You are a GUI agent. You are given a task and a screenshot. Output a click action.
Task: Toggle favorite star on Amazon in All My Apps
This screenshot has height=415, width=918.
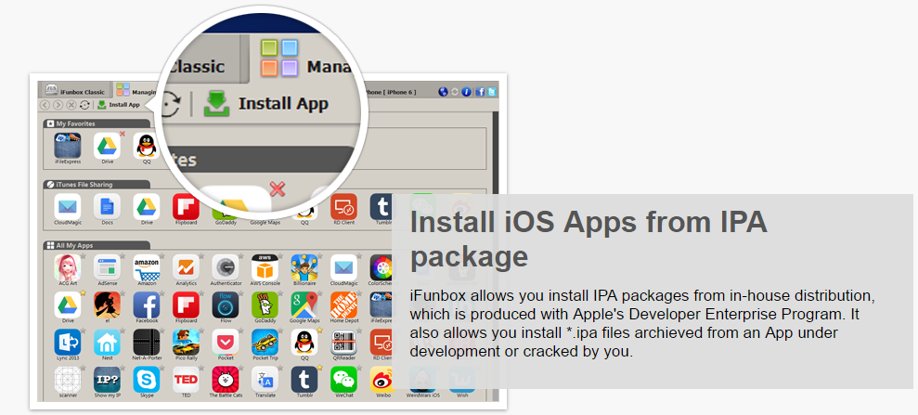[x=162, y=255]
